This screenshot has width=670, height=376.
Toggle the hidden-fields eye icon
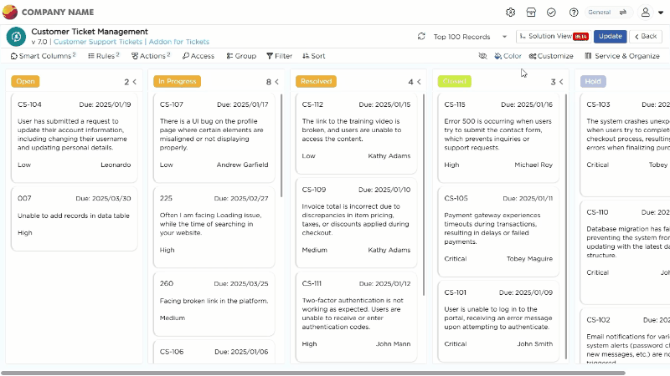point(482,56)
